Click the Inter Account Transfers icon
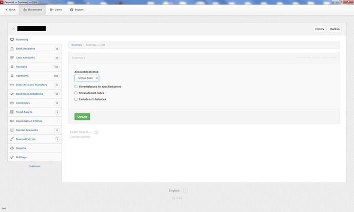The image size is (354, 212). coord(12,84)
